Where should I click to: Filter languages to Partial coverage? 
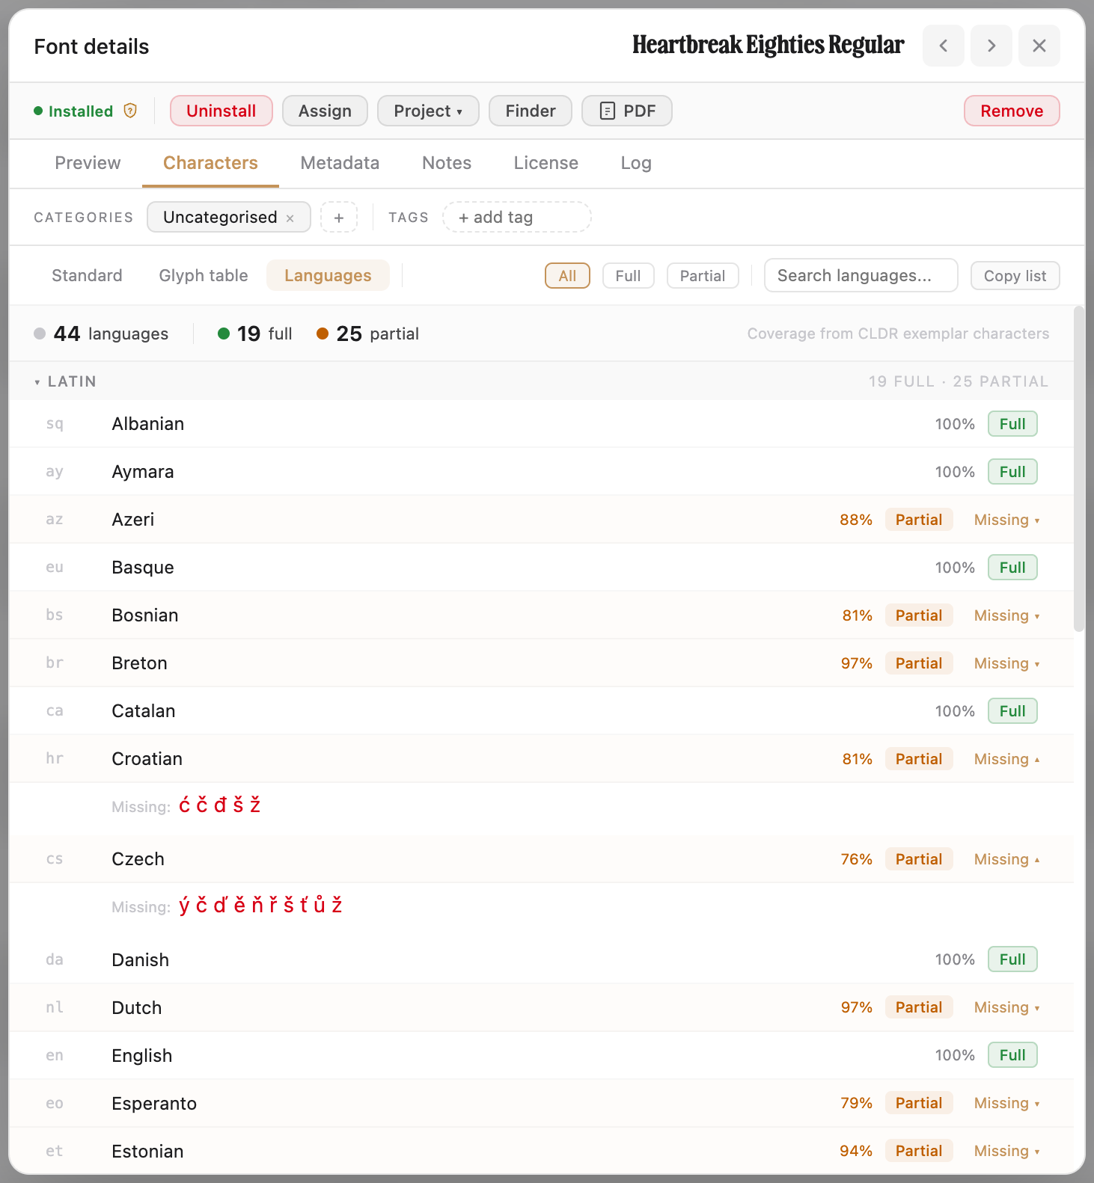(x=703, y=275)
